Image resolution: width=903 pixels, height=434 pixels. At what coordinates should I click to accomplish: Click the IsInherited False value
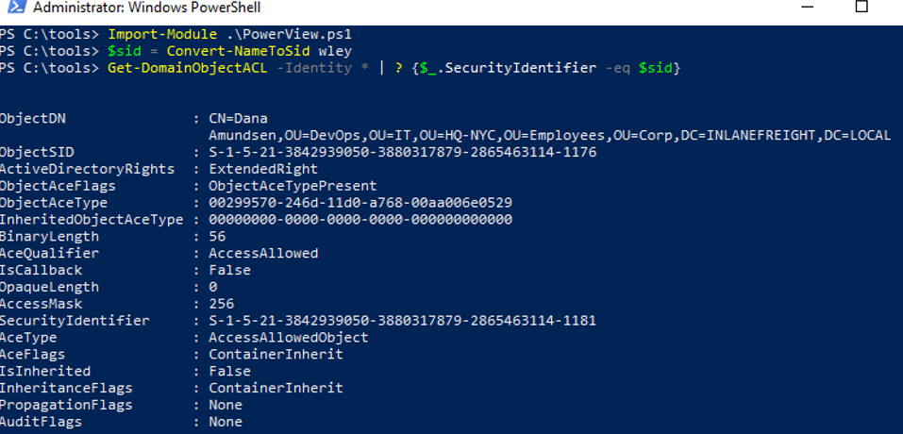229,372
